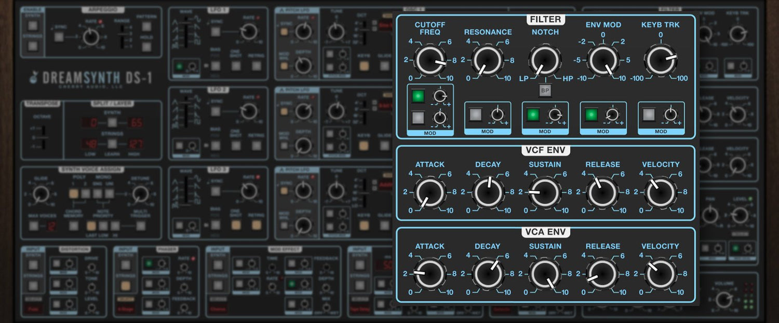779x323 pixels.
Task: Enable the lower grey Cutoff Freq mod button
Action: [x=418, y=118]
